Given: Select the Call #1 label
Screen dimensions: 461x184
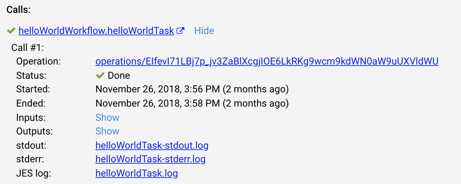Looking at the screenshot, I should pos(28,48).
